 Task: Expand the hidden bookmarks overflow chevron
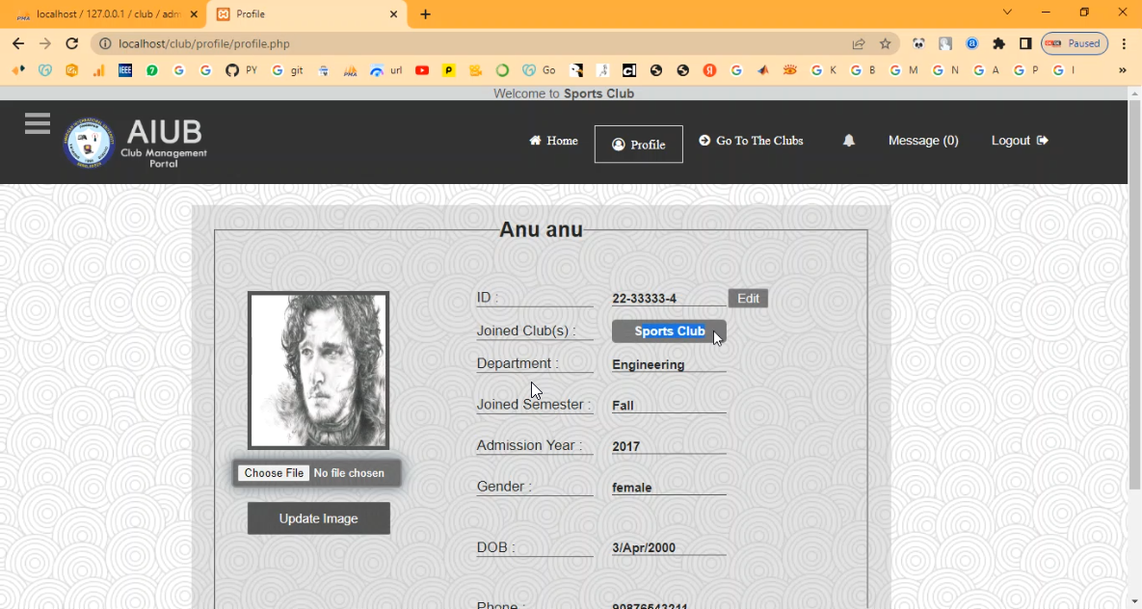pos(1122,70)
